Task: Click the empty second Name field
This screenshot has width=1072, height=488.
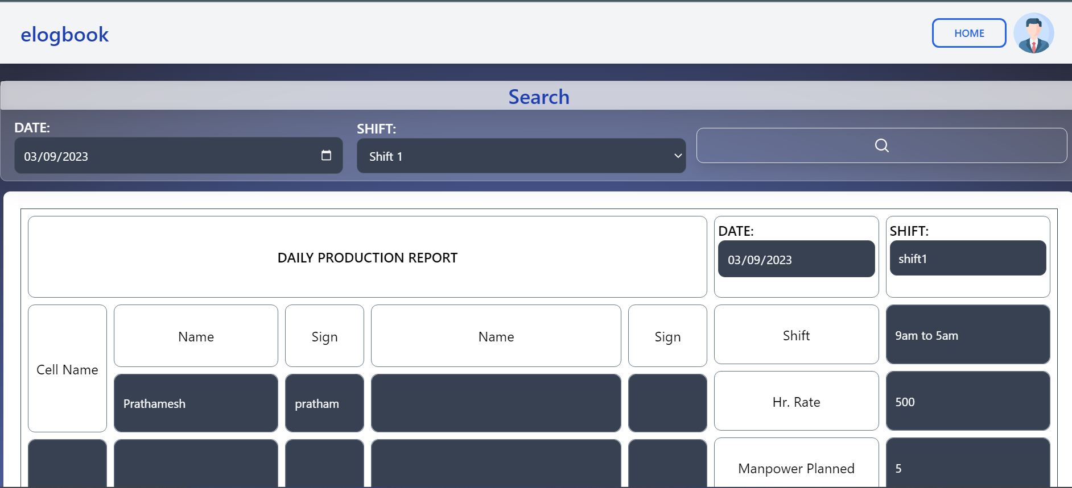Action: pos(496,403)
